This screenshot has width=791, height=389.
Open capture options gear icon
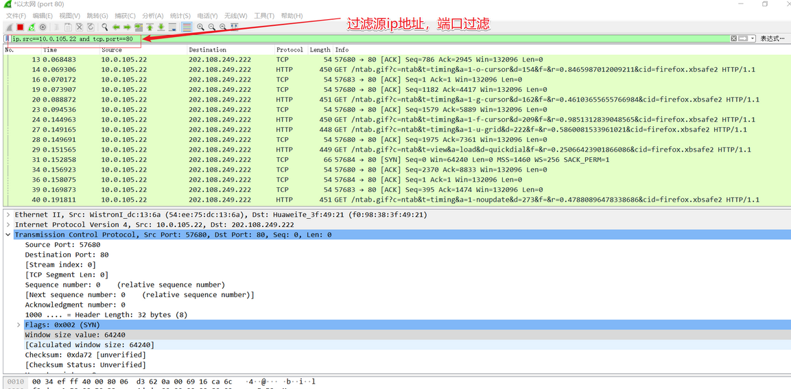click(x=43, y=27)
